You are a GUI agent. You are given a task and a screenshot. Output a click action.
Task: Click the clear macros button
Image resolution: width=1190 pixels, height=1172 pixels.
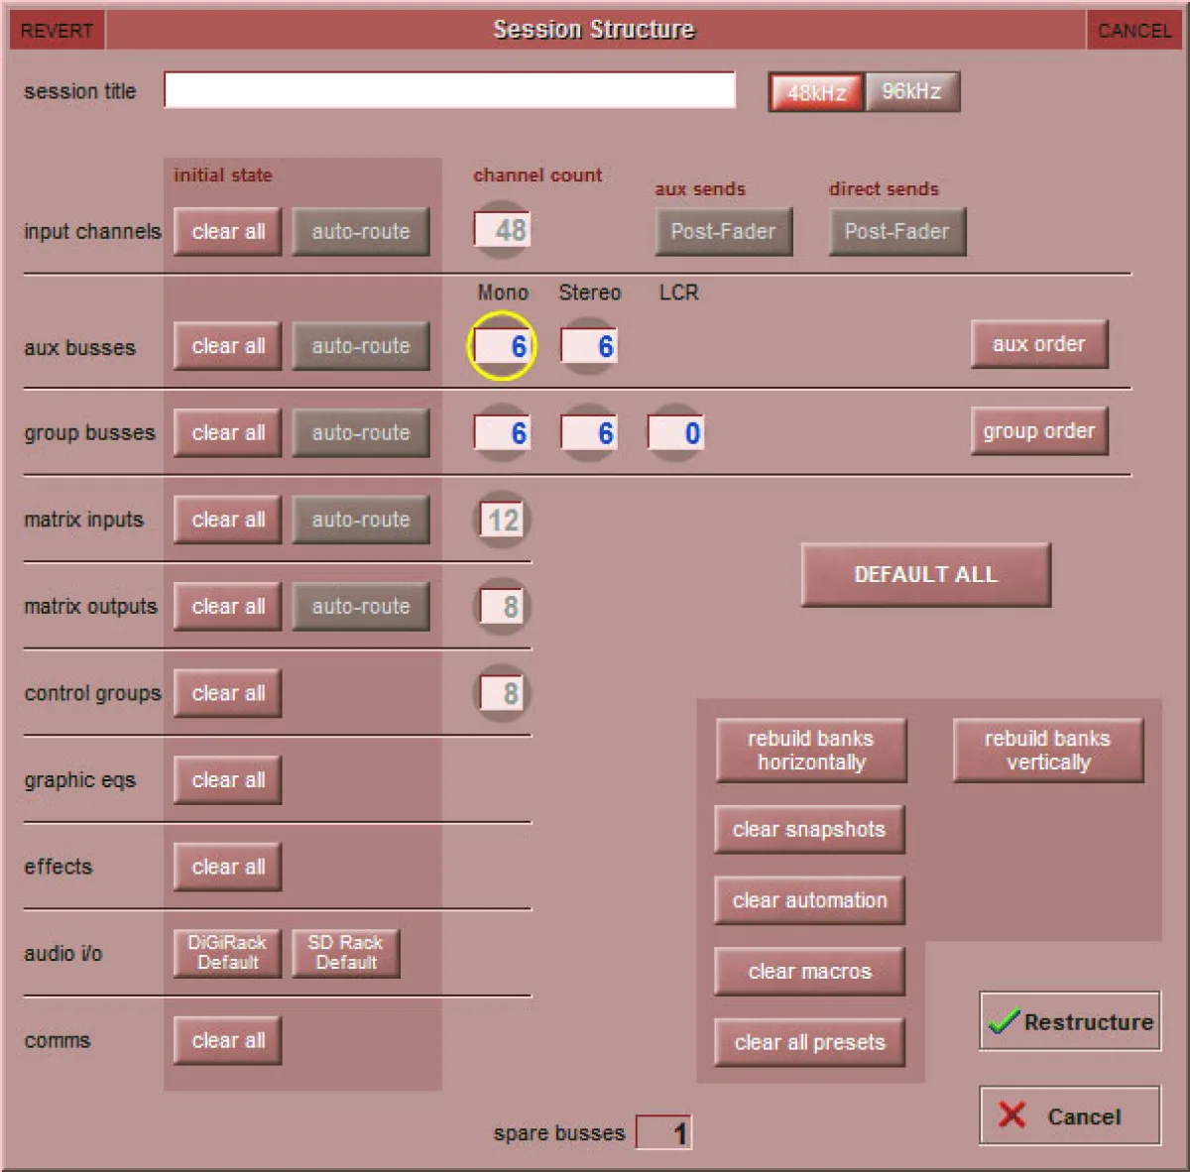pyautogui.click(x=809, y=972)
